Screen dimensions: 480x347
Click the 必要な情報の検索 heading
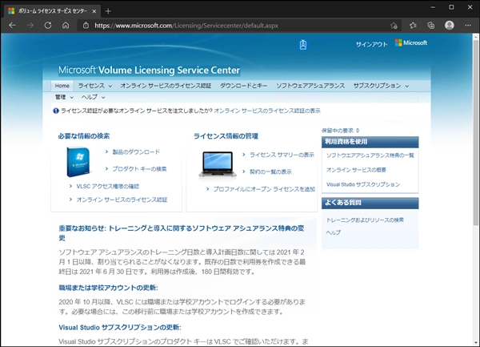(84, 136)
